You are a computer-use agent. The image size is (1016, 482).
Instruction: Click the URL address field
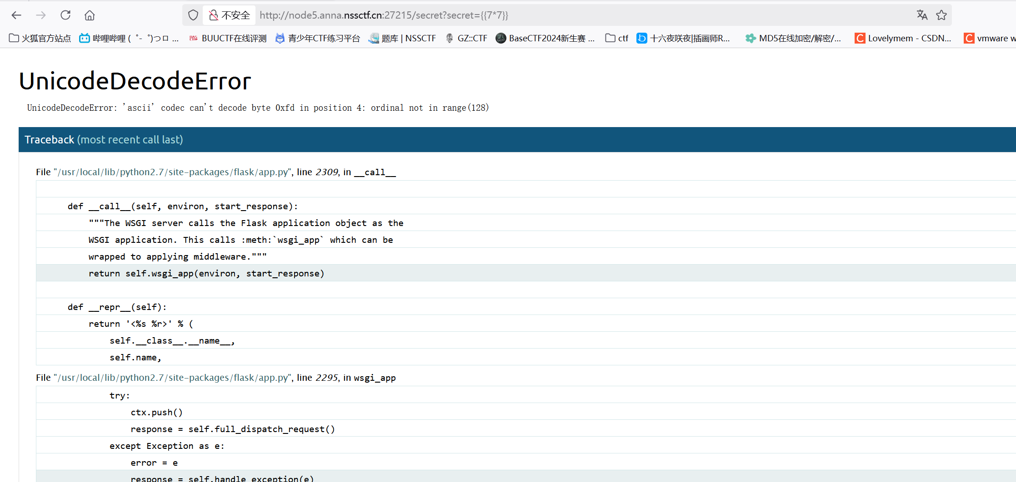(546, 15)
